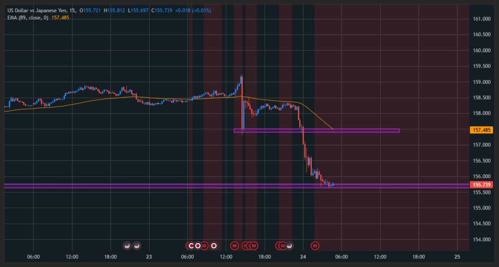
Task: Click the lone red event icon after 12:00
Action: point(234,245)
